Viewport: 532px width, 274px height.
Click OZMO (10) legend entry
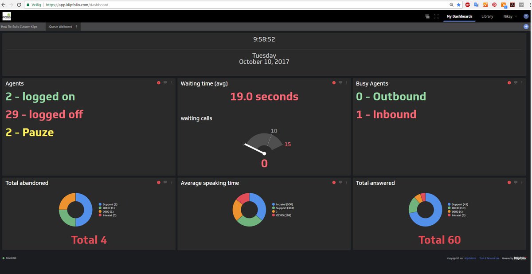[458, 208]
